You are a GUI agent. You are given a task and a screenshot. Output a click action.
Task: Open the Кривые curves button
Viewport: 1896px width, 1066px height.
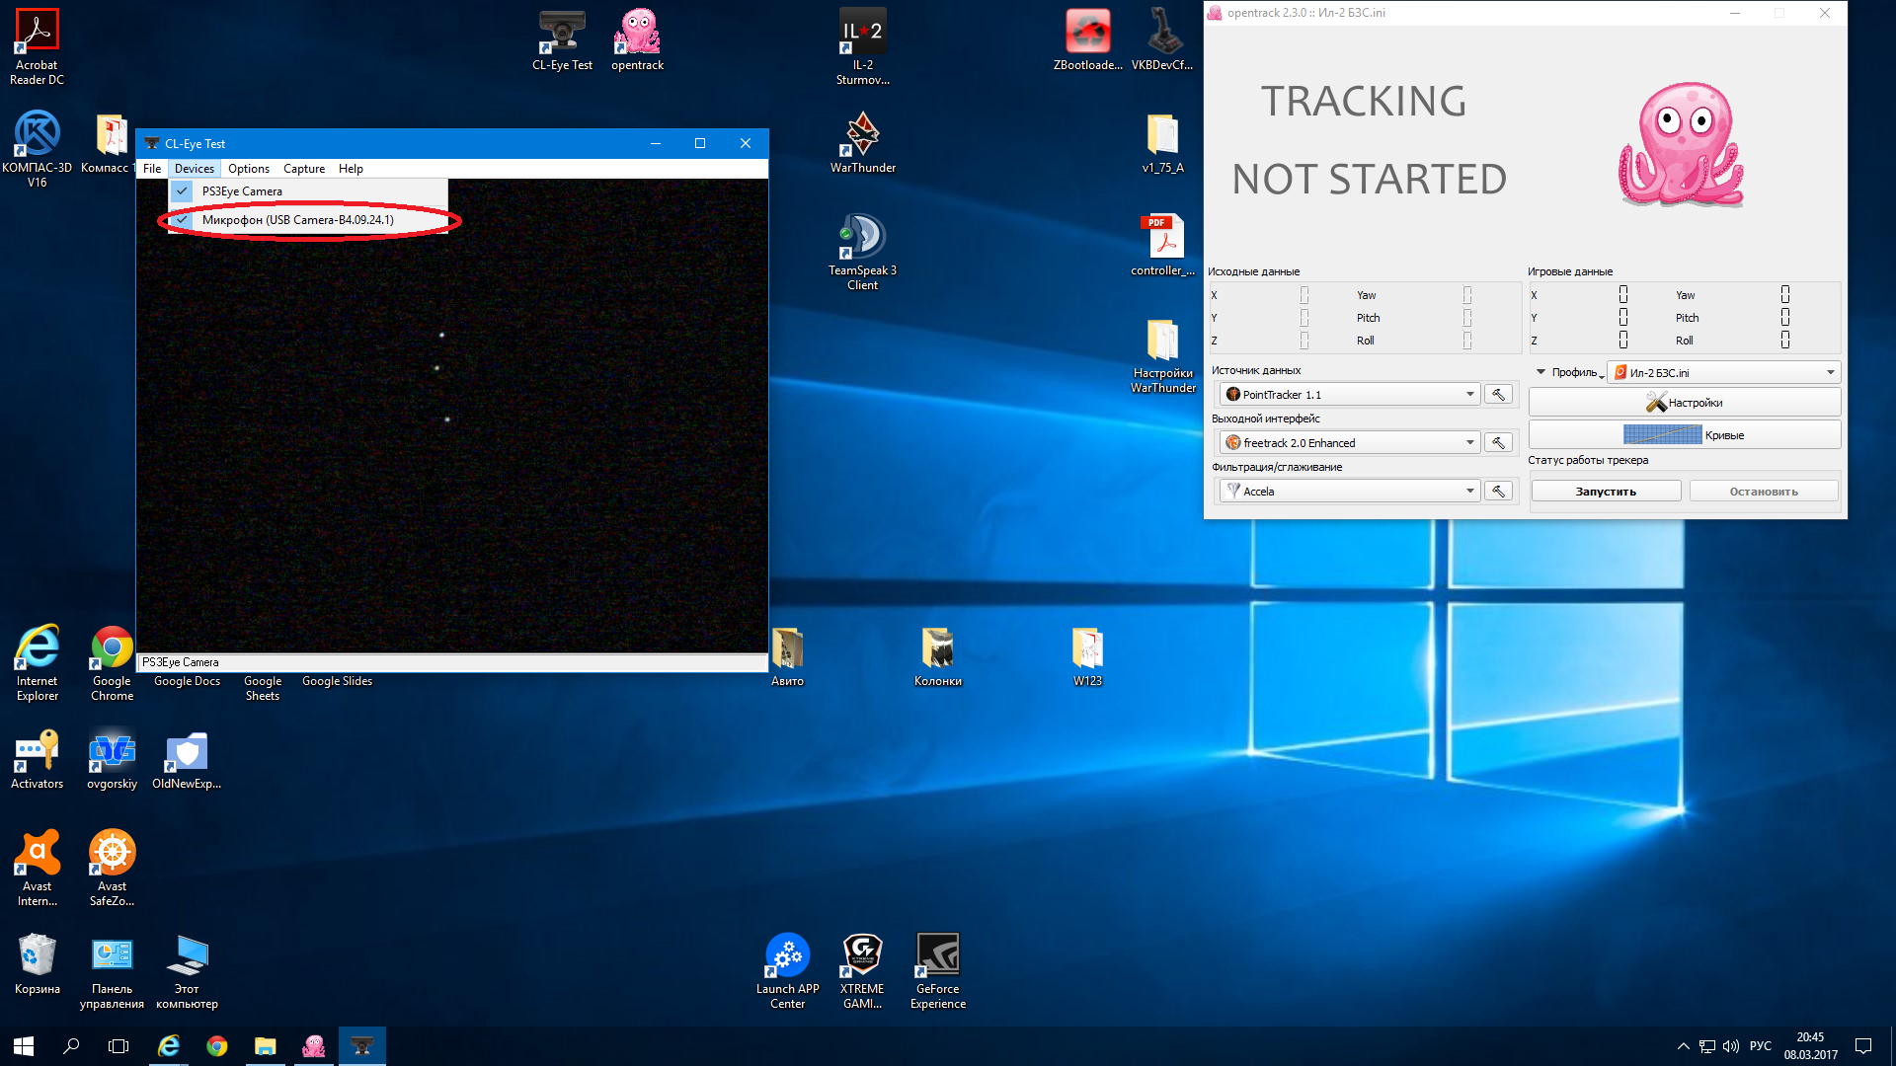1685,434
